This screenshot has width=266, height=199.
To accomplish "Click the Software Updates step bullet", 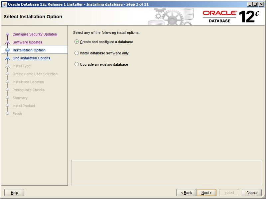I will [7, 42].
